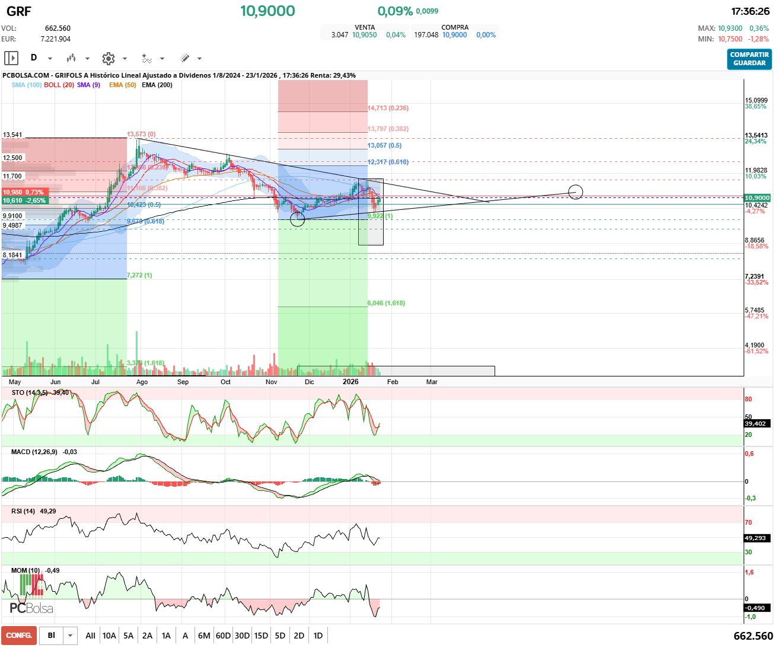The width and height of the screenshot is (781, 648).
Task: Click the COMPARTIR GUARDAR button
Action: 749,59
